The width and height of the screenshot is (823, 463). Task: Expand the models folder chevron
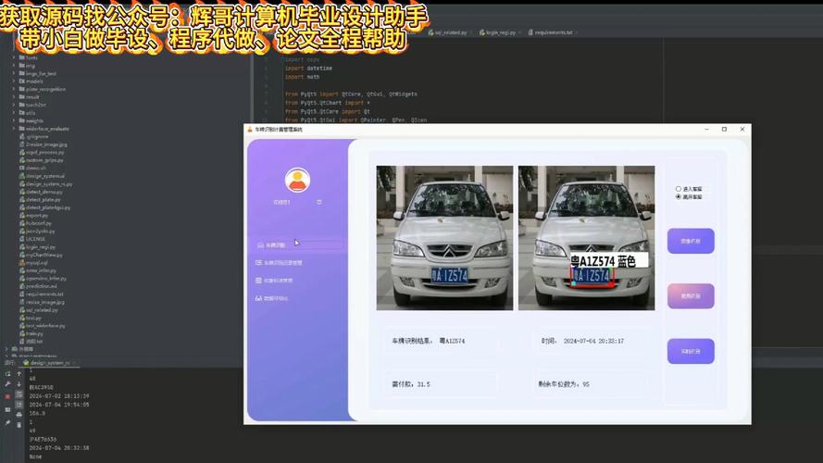pos(14,81)
